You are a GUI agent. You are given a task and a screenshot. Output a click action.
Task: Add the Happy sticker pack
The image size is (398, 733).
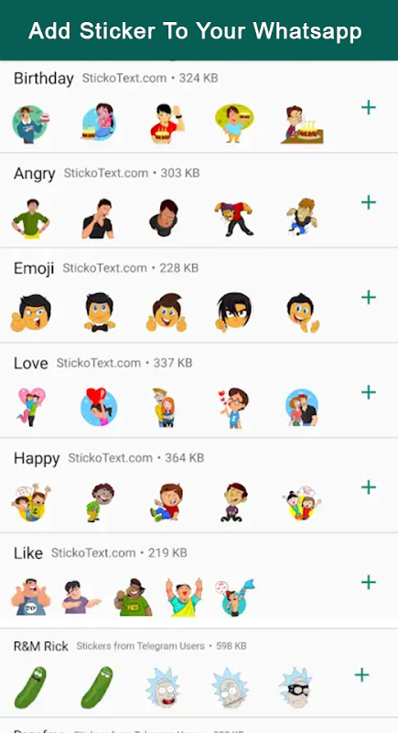pos(369,487)
